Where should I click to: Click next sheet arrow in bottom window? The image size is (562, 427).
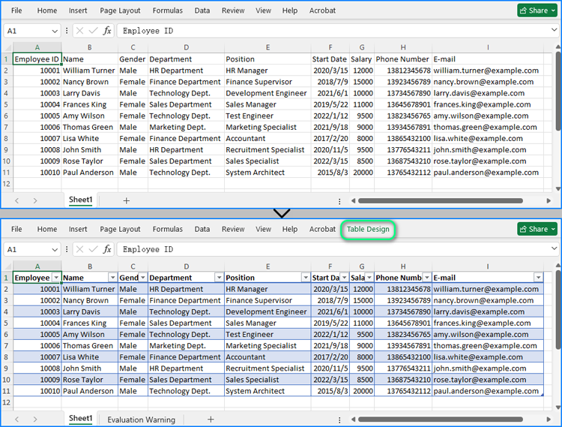coord(35,419)
